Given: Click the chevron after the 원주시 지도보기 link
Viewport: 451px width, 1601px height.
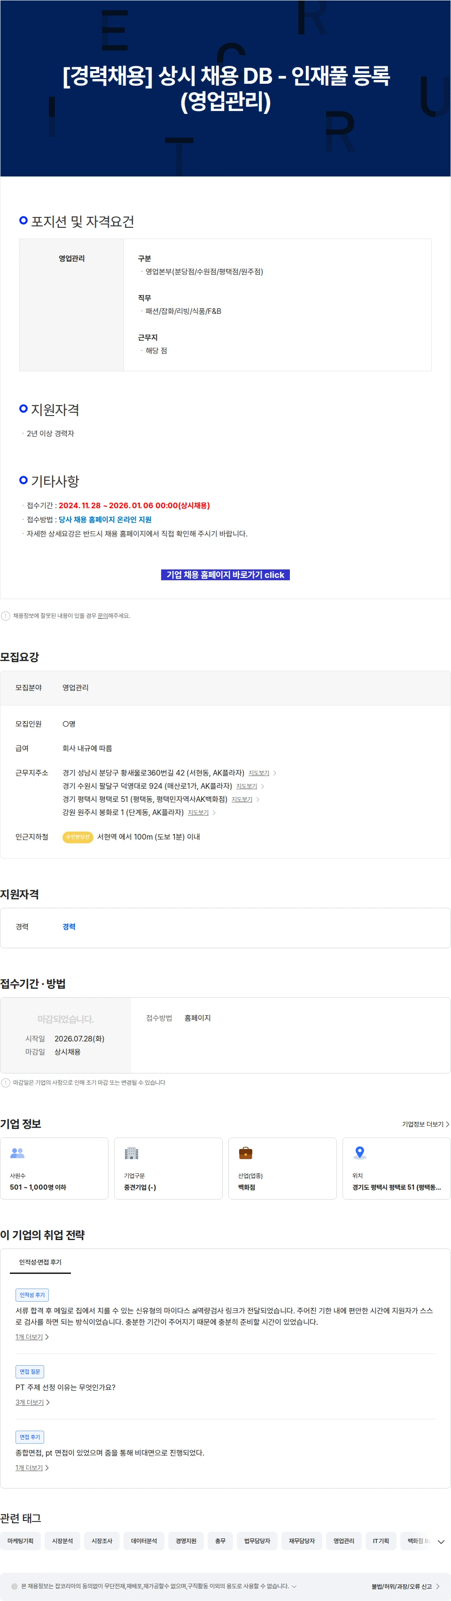Looking at the screenshot, I should [214, 812].
